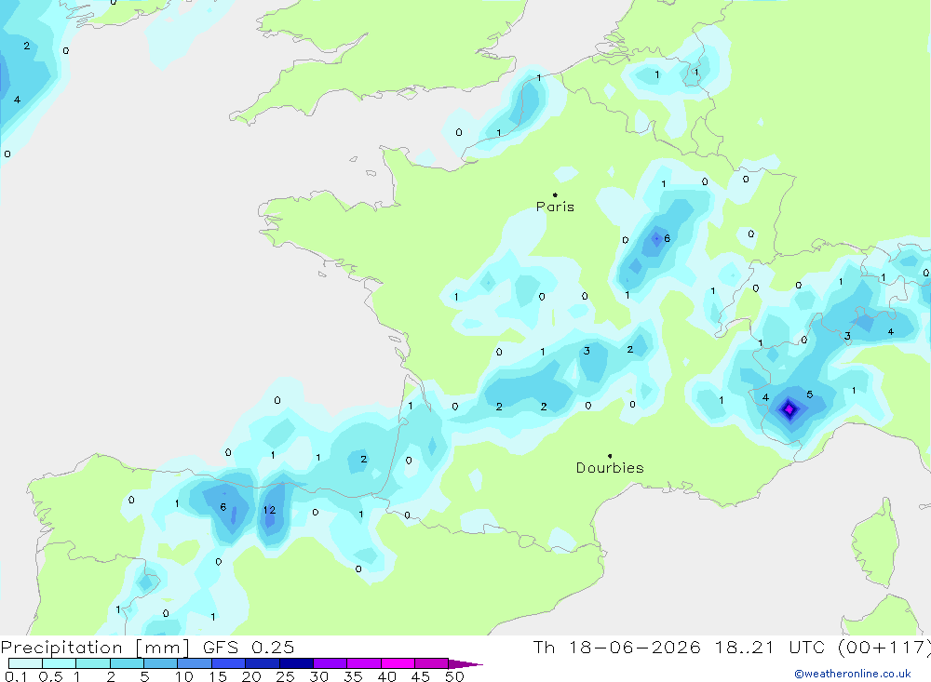
Task: Select the Paris location dot marker
Action: [555, 194]
